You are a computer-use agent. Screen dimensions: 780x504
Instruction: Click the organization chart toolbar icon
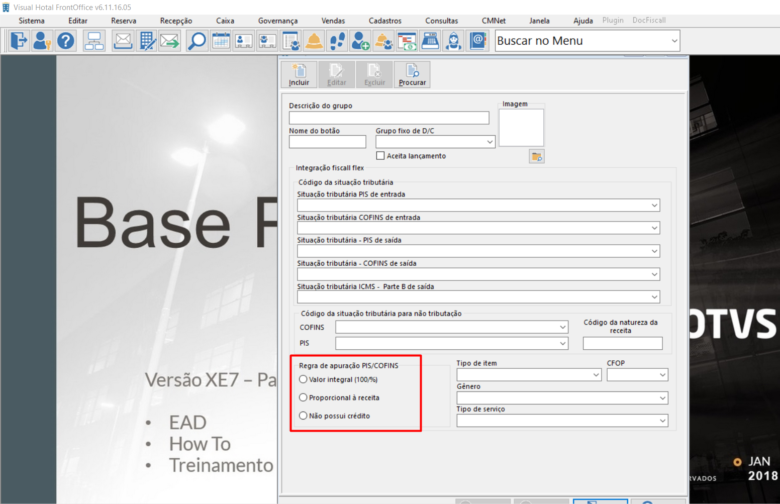[94, 41]
